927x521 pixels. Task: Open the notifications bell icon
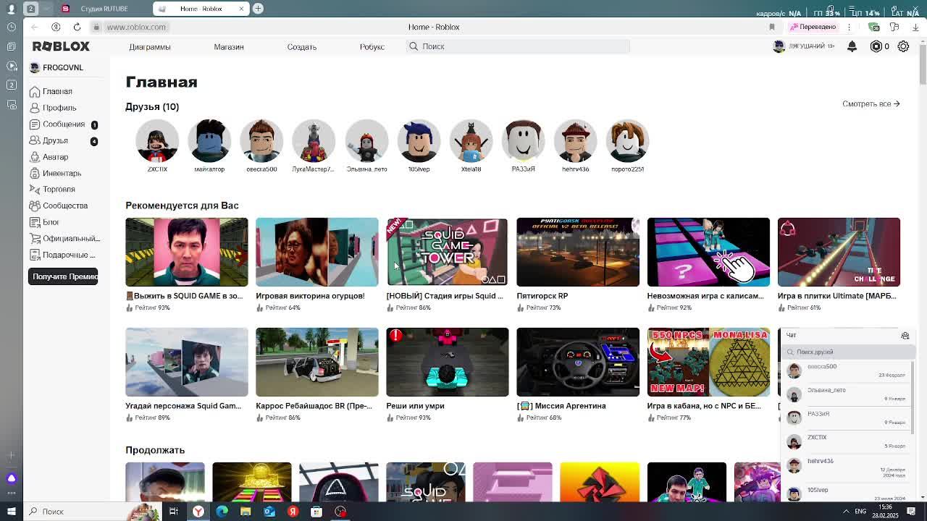[852, 46]
